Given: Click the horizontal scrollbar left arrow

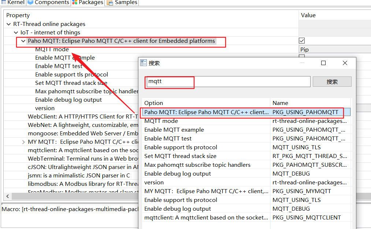Looking at the screenshot, I should pos(8,196).
